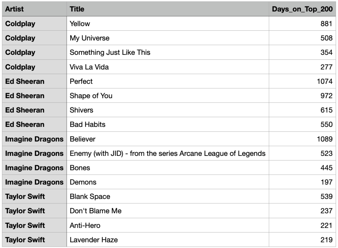Click the Don't Blame Me cell
The height and width of the screenshot is (248, 338).
point(95,211)
